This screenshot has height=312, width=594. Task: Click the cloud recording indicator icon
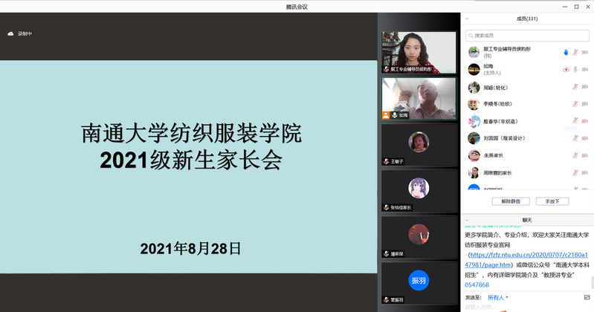click(x=10, y=33)
